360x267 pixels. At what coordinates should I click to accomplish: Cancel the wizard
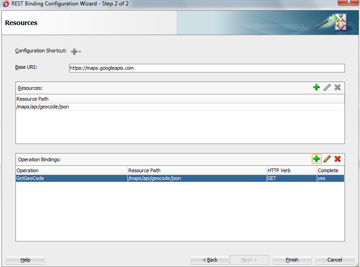click(335, 260)
